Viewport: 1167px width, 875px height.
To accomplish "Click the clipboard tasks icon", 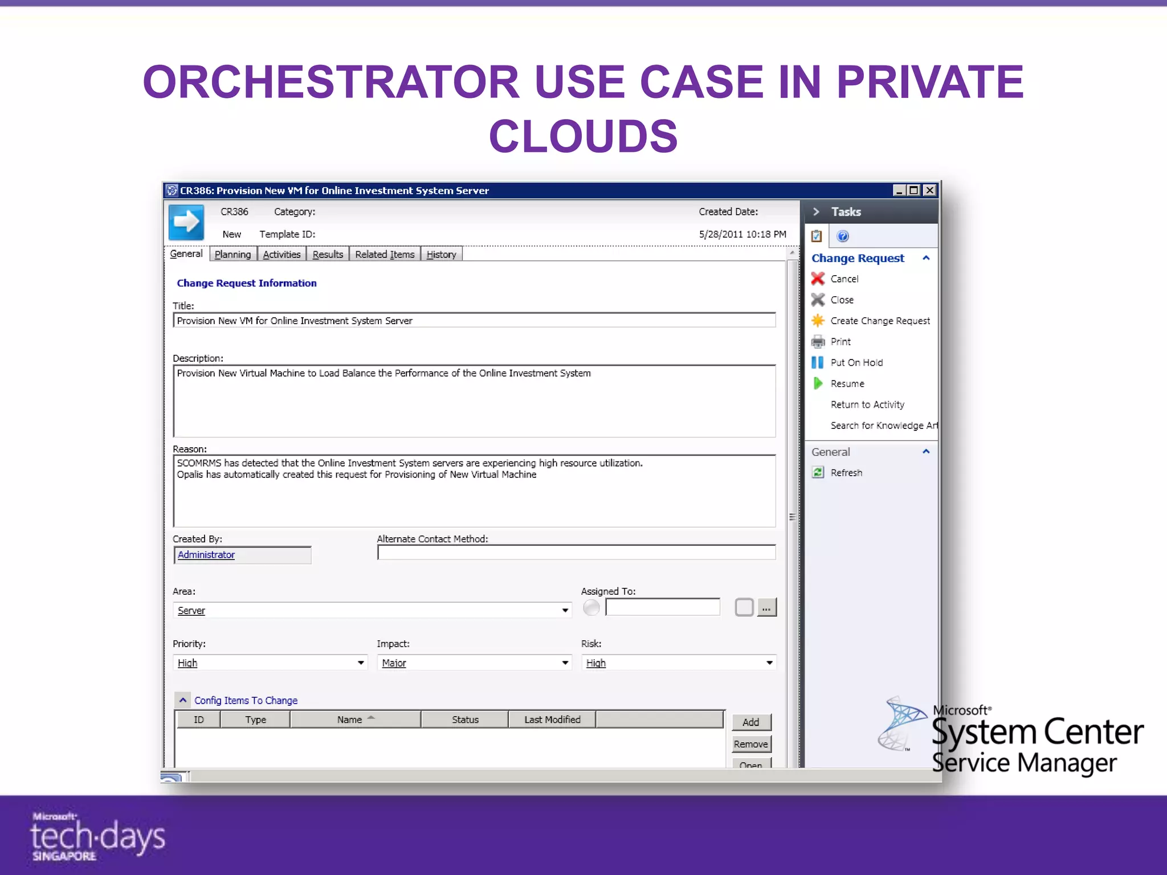I will (x=817, y=236).
